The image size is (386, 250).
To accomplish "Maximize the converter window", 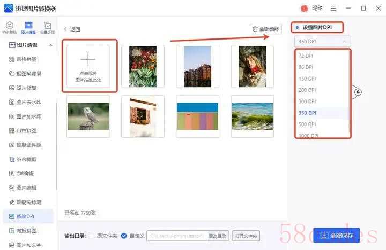I will (x=363, y=9).
